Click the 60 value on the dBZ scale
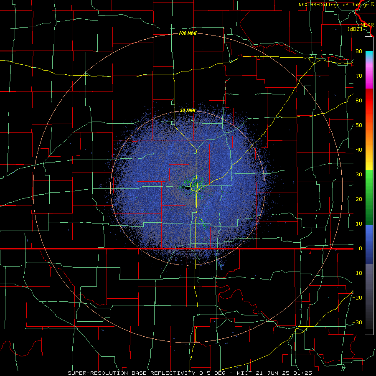 [359, 100]
